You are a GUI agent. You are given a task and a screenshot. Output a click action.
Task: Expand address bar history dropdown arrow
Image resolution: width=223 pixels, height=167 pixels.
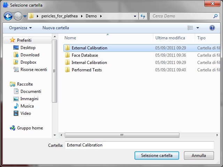pyautogui.click(x=135, y=16)
